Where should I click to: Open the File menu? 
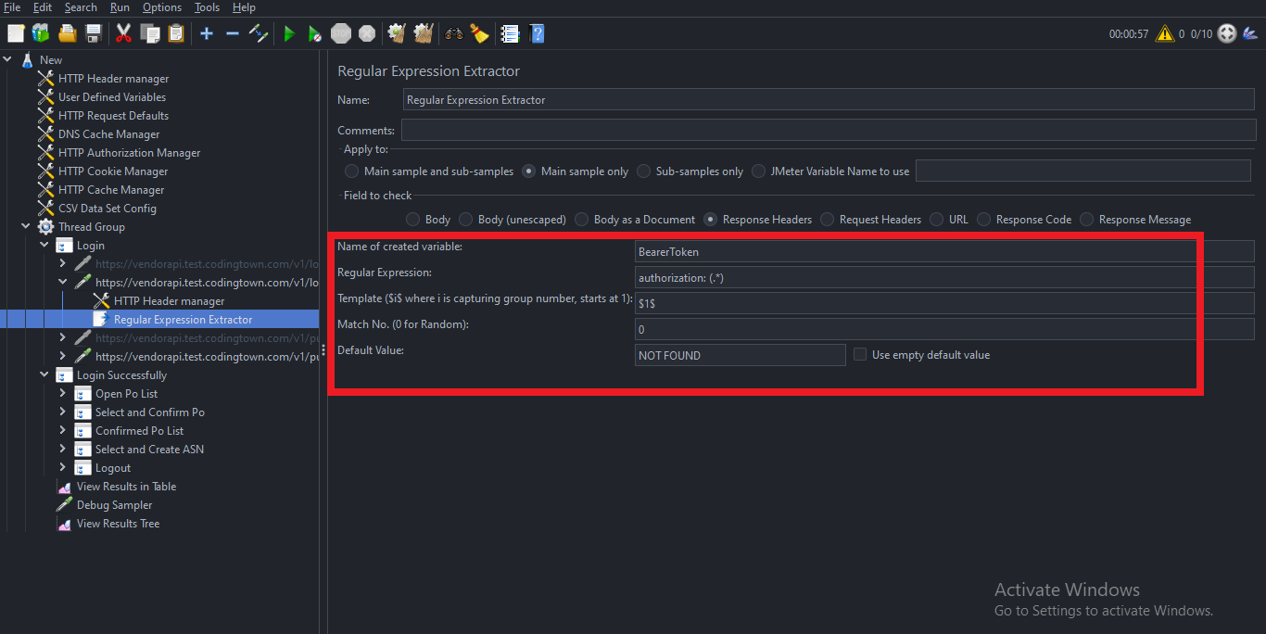(12, 7)
